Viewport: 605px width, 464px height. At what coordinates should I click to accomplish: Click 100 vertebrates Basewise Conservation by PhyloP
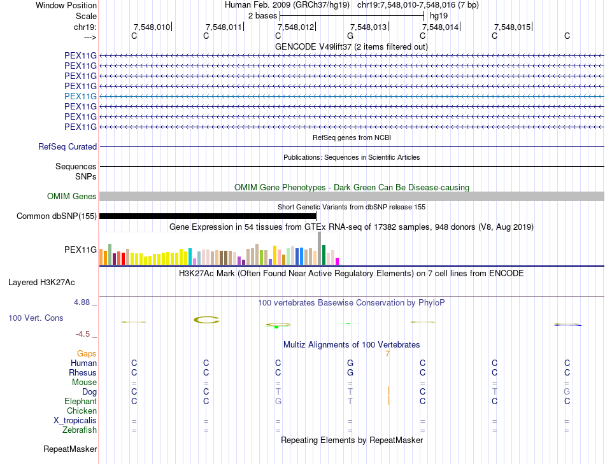click(351, 303)
